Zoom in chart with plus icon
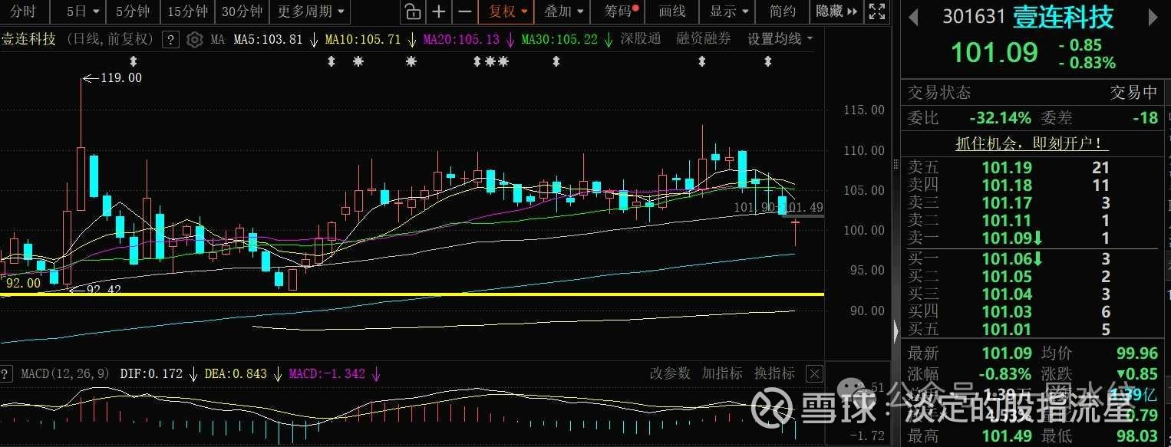The image size is (1171, 447). point(438,12)
